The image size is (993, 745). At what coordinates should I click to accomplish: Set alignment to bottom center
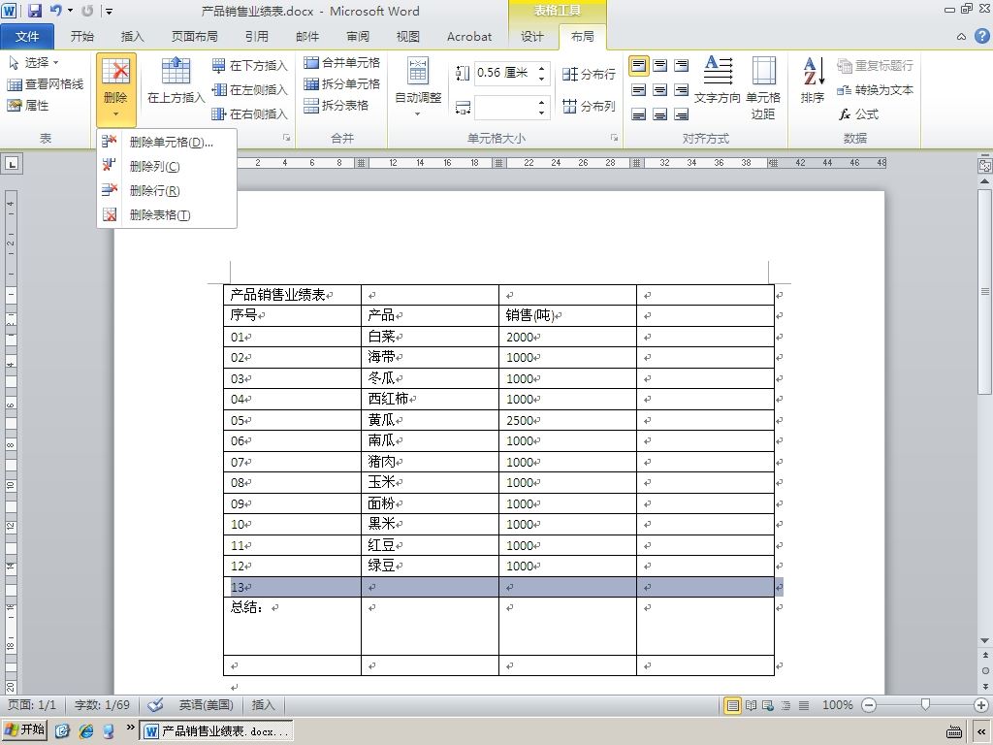[x=659, y=114]
